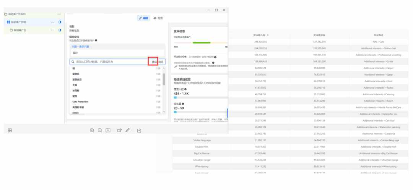Click the info icon beside detailed targeting description
This screenshot has height=190, width=413.
[96, 40]
